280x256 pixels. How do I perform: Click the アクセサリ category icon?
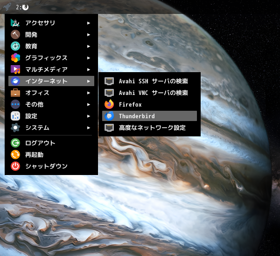pyautogui.click(x=15, y=23)
